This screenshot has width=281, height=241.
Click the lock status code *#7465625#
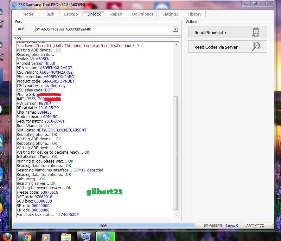(x=67, y=215)
